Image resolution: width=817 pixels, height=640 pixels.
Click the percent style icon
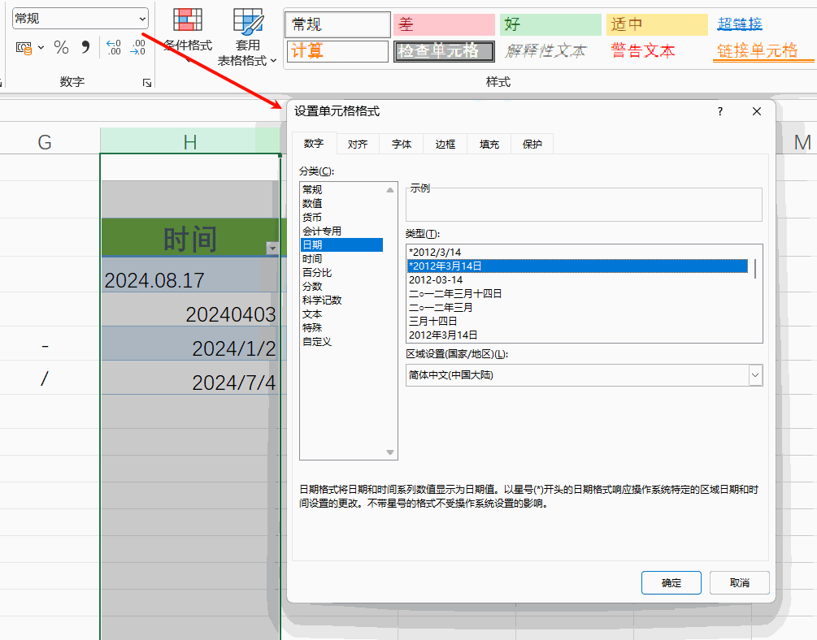point(61,48)
